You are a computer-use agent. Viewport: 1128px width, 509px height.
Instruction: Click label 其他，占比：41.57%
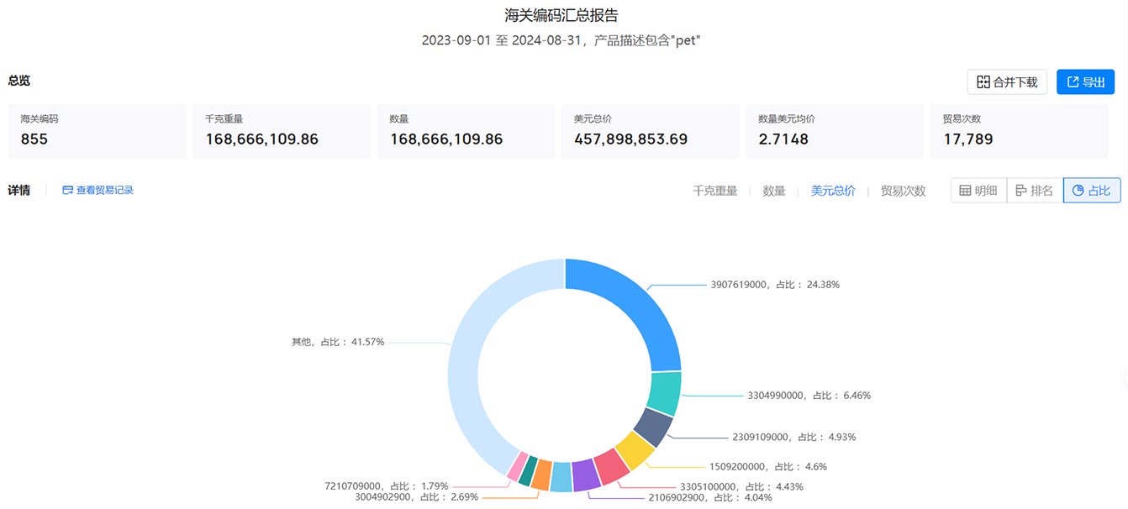[338, 342]
